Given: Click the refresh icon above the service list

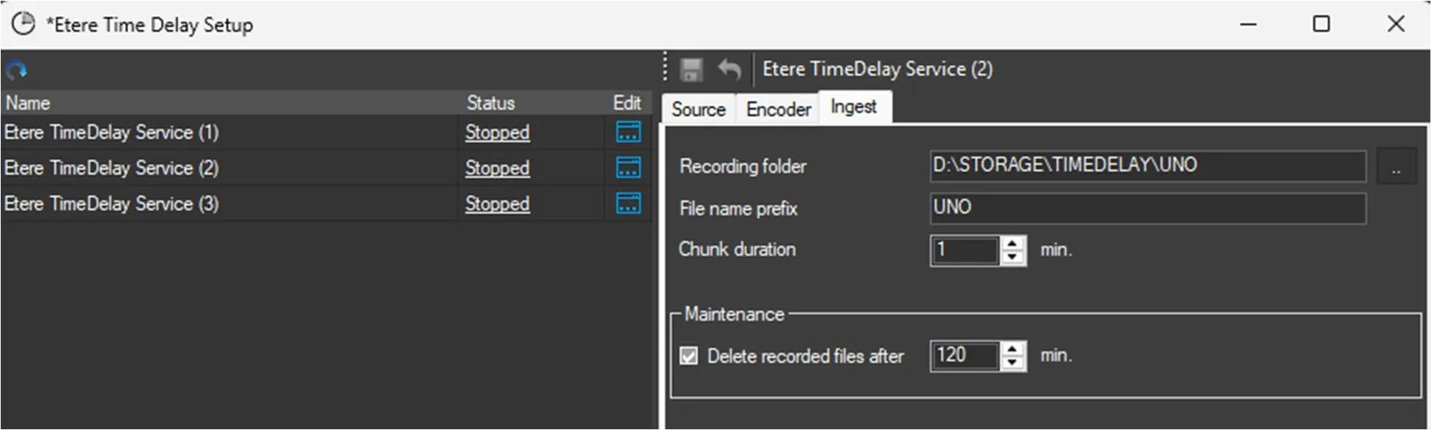Looking at the screenshot, I should coord(16,70).
